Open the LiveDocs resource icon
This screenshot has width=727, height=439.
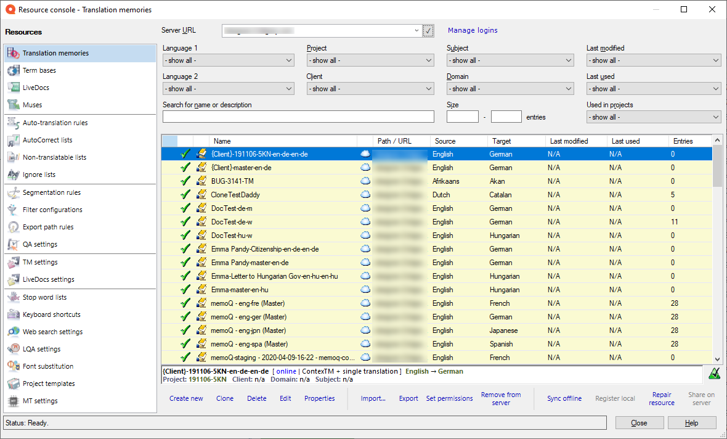[14, 88]
